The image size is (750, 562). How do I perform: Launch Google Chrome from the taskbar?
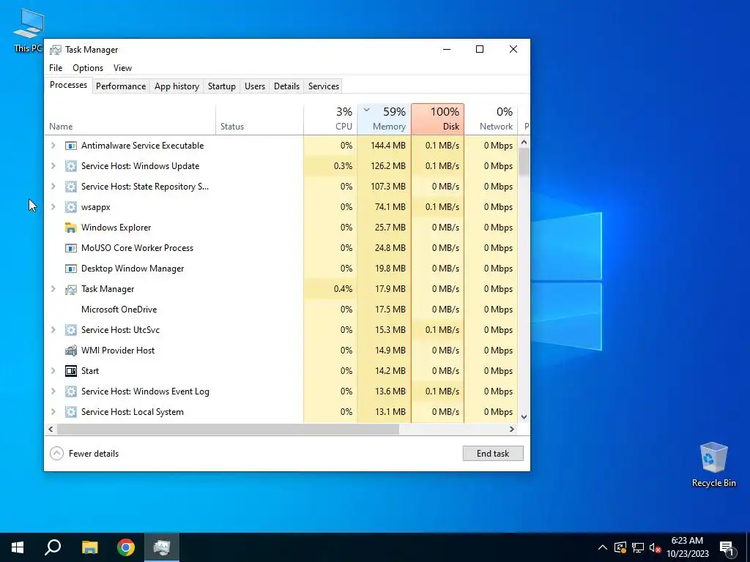pyautogui.click(x=126, y=547)
